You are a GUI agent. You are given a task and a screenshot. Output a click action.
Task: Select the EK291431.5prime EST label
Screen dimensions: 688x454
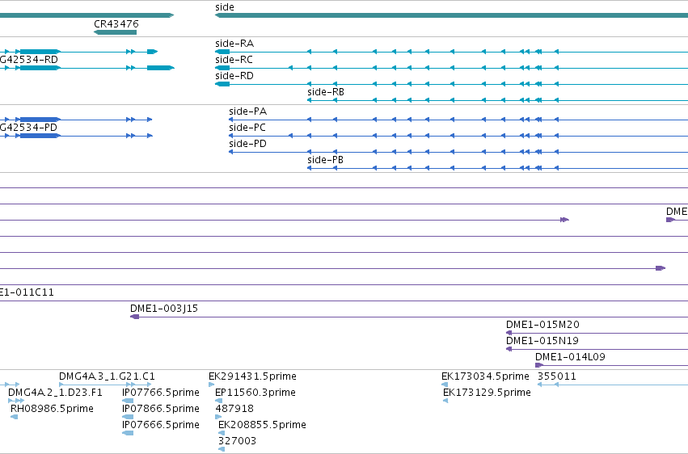pyautogui.click(x=253, y=376)
